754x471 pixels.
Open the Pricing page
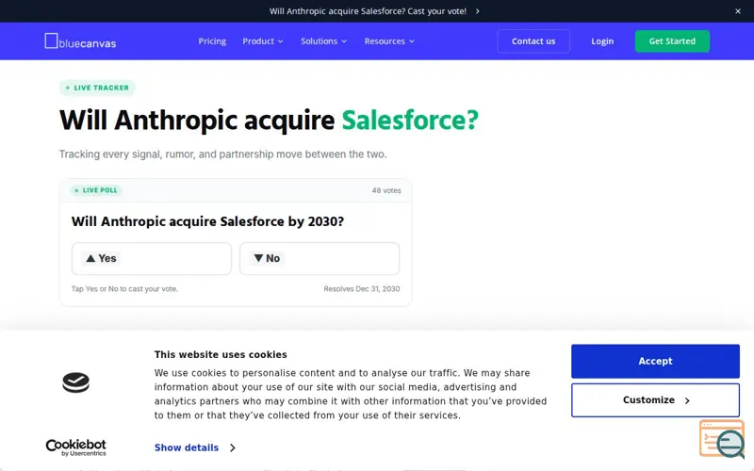tap(212, 41)
